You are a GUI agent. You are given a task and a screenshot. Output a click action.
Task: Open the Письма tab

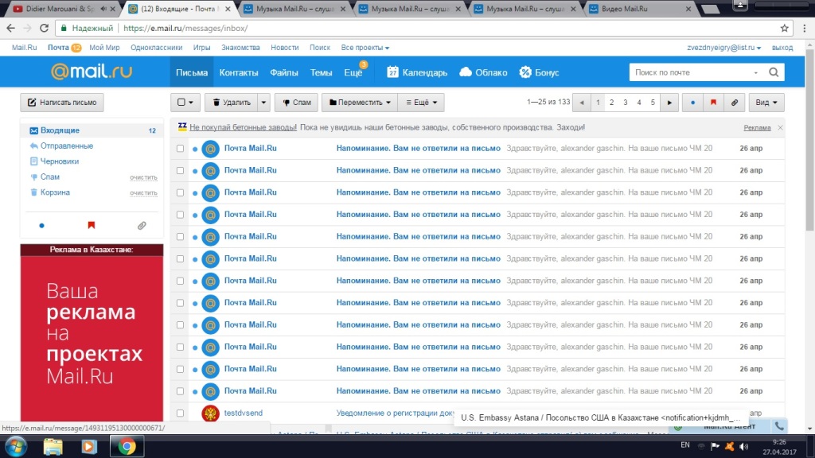pos(191,72)
